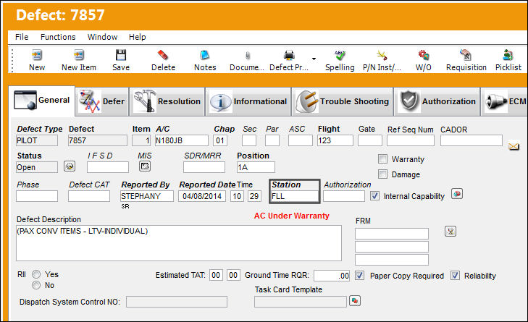
Task: Click the Phase input field
Action: (37, 196)
